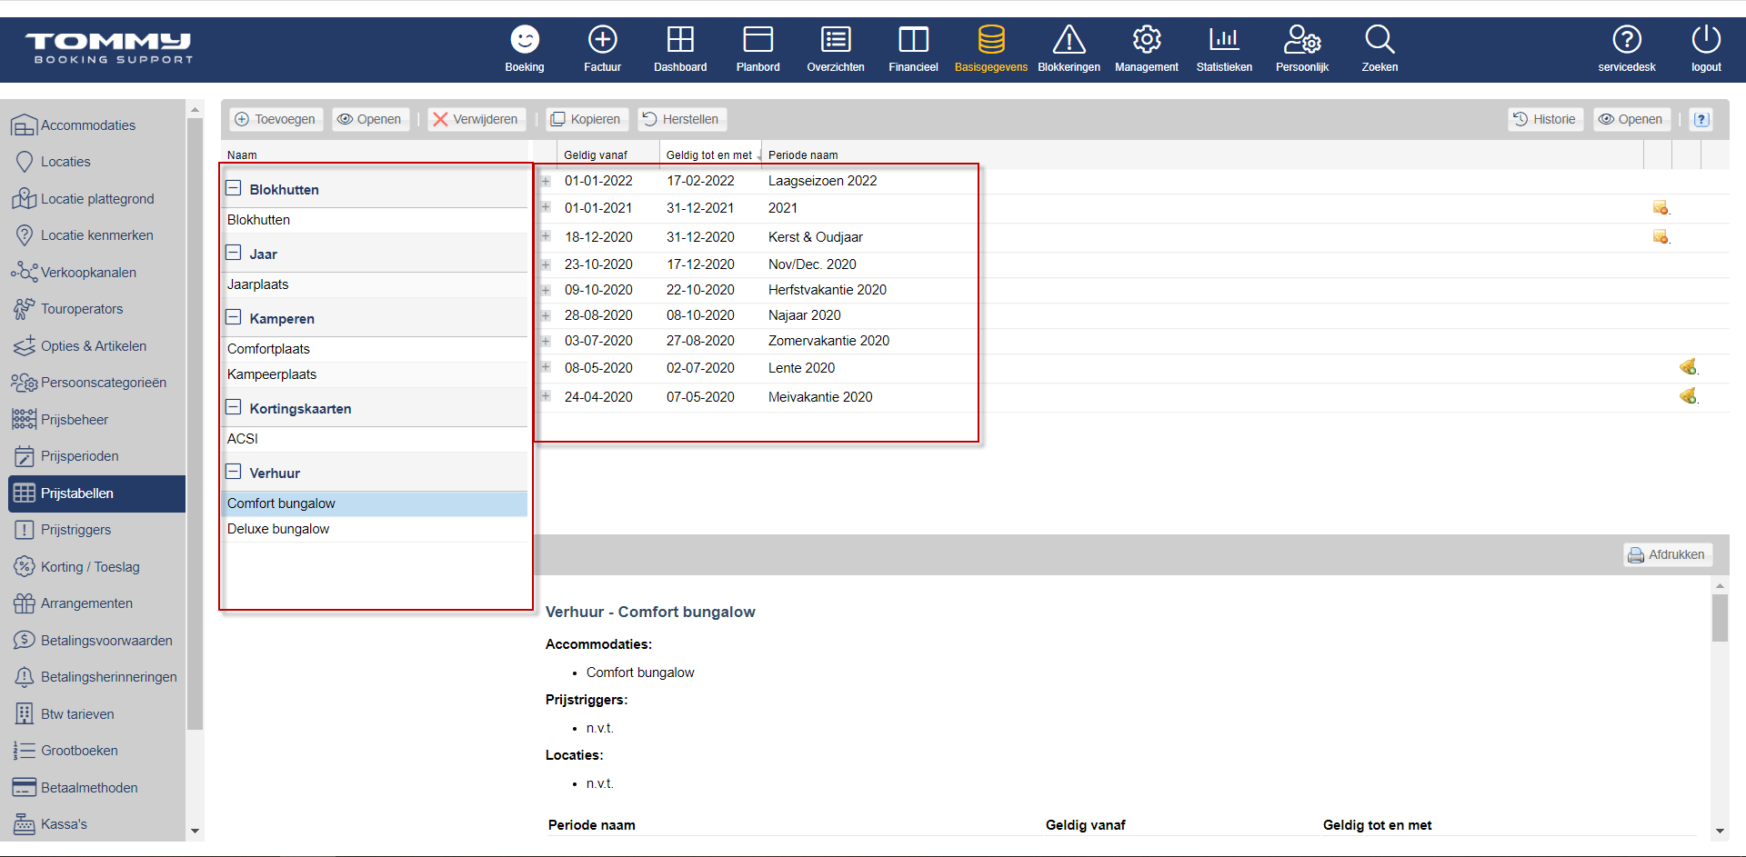
Task: Click the note icon on row 2021
Action: (x=1661, y=208)
